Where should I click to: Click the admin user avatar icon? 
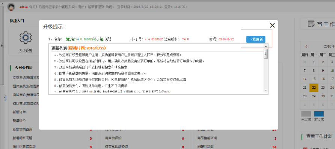coord(11,7)
